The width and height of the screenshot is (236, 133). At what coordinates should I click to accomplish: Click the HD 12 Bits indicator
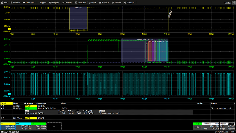[197, 126]
